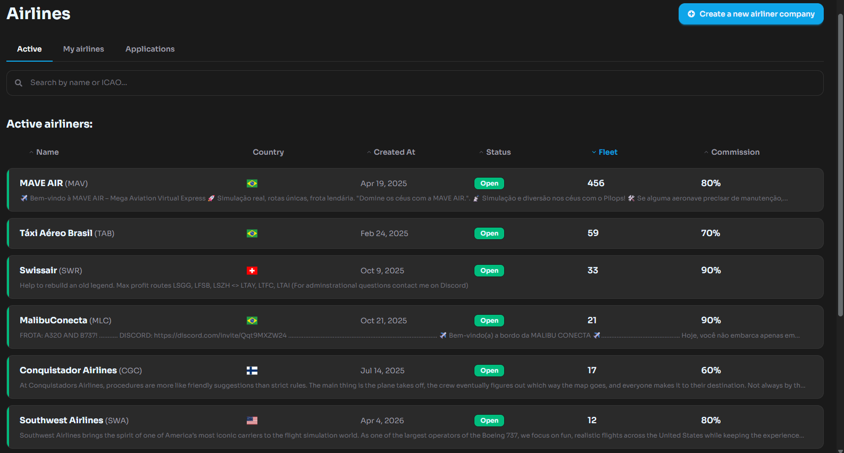844x453 pixels.
Task: Open the Swissair airline
Action: pyautogui.click(x=415, y=277)
